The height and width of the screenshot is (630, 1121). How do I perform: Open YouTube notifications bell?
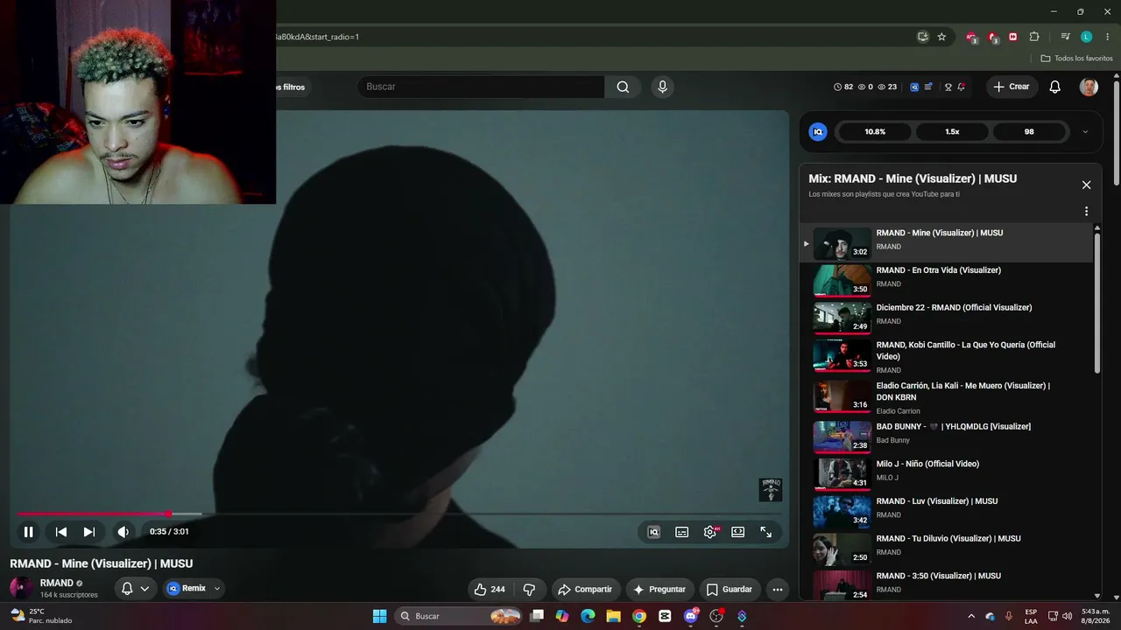pyautogui.click(x=1055, y=87)
